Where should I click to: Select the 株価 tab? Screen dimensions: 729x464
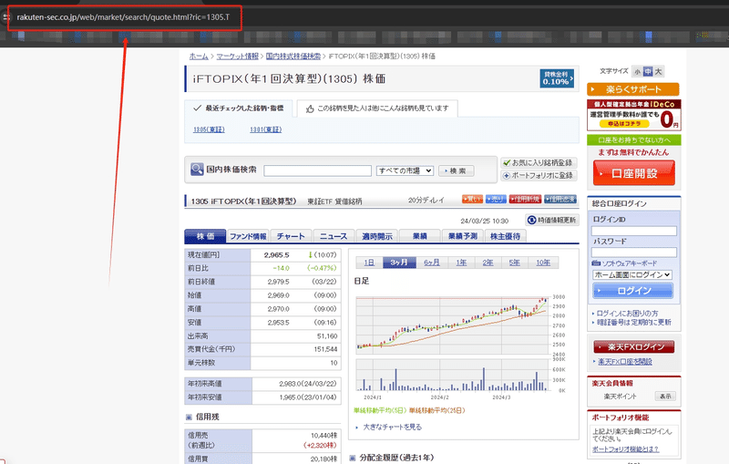(205, 236)
